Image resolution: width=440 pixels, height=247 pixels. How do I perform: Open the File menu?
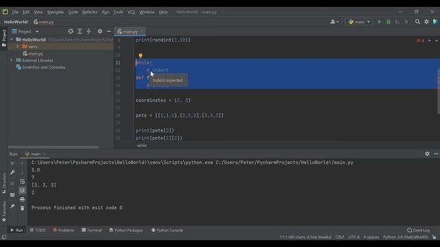[x=15, y=12]
